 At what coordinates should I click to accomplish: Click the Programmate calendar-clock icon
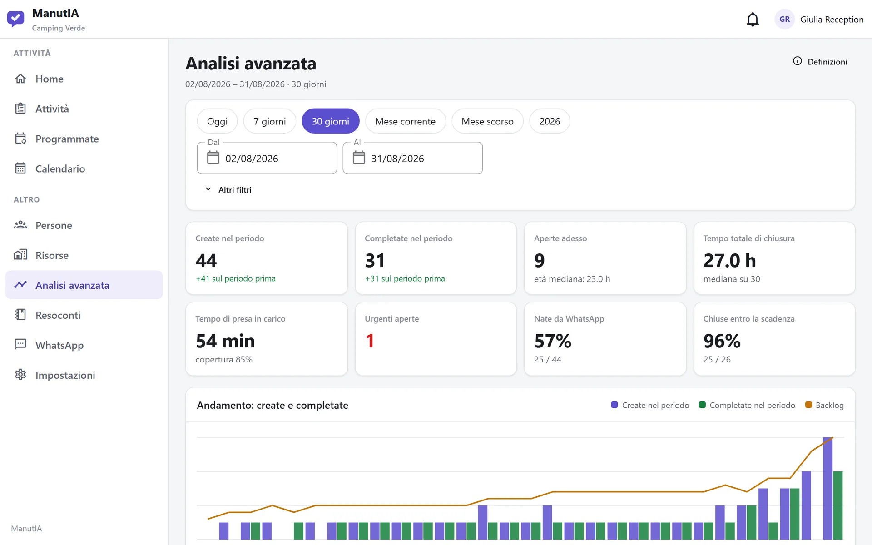click(x=20, y=139)
